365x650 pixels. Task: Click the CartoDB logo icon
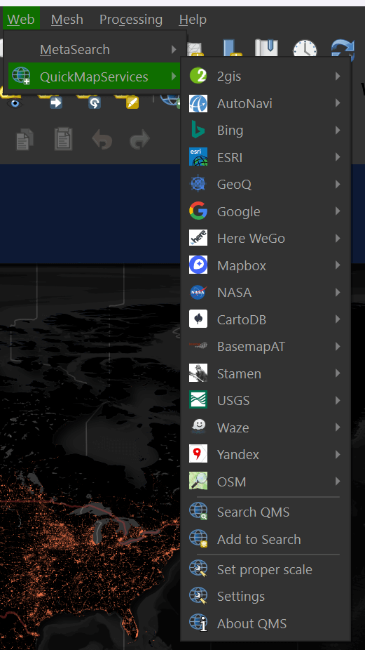(x=198, y=319)
